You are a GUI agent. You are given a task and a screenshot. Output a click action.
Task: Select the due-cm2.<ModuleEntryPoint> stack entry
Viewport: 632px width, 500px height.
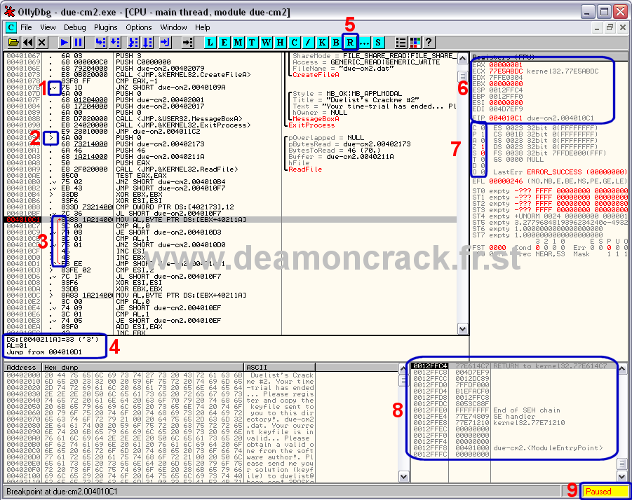[x=514, y=448]
